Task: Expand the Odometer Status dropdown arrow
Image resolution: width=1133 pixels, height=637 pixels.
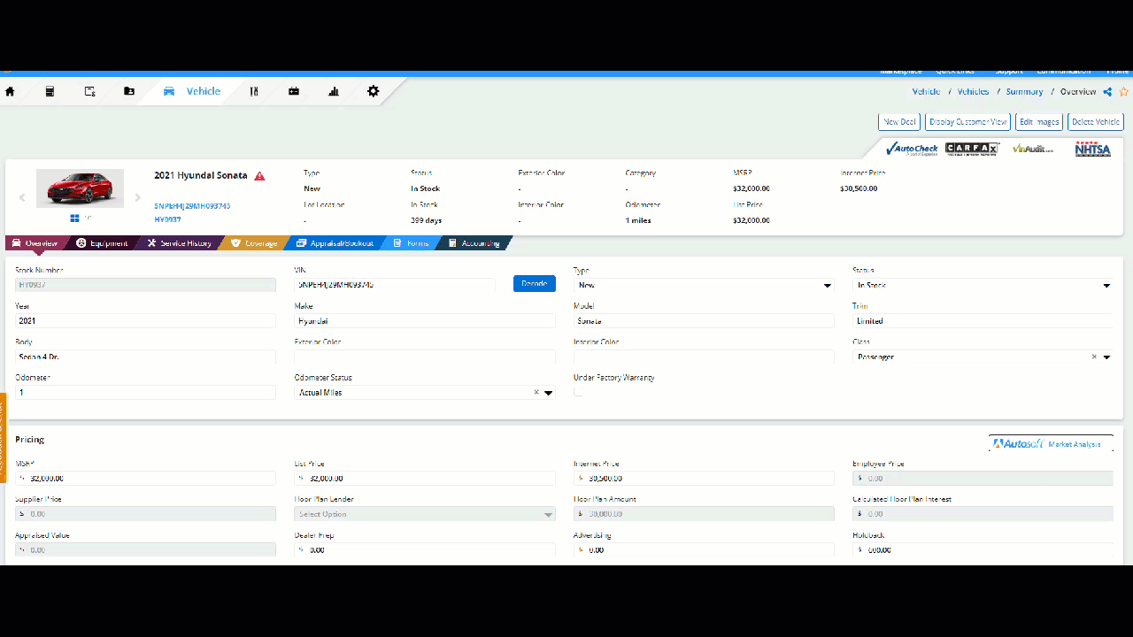Action: [549, 393]
